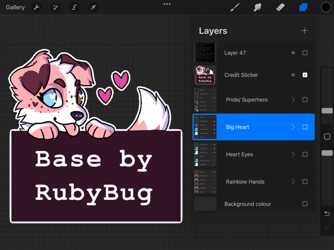This screenshot has height=250, width=334.
Task: Adjust the brush size slider handle
Action: [327, 111]
